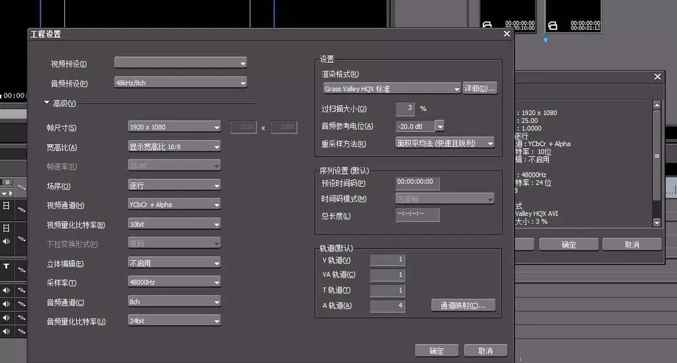This screenshot has height=363, width=677.
Task: Open the 重采样方法 dropdown
Action: tap(445, 143)
